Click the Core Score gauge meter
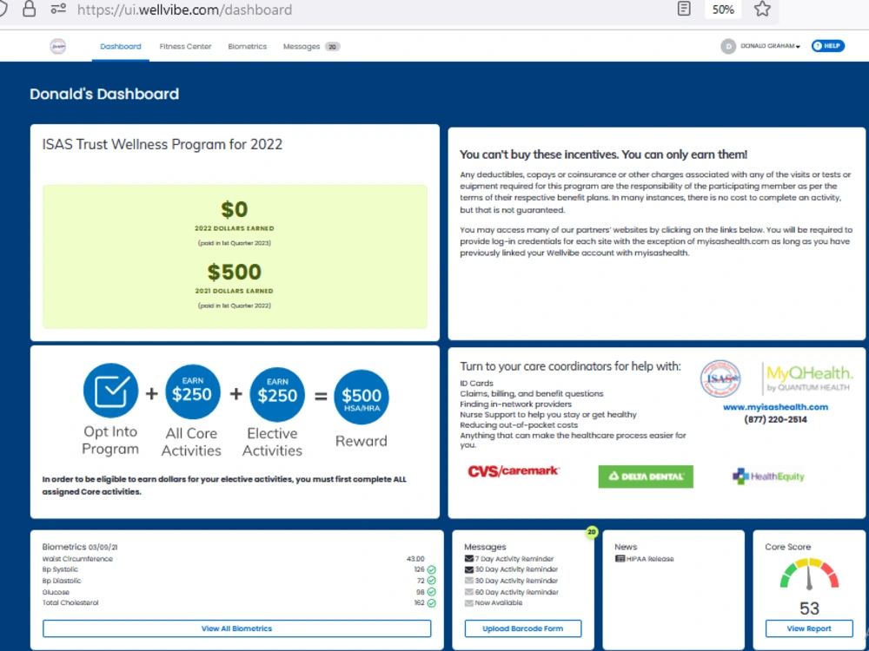Viewport: 869px width, 651px height. click(809, 574)
